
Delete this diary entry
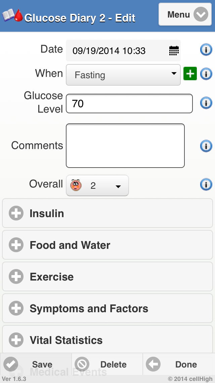point(107,364)
